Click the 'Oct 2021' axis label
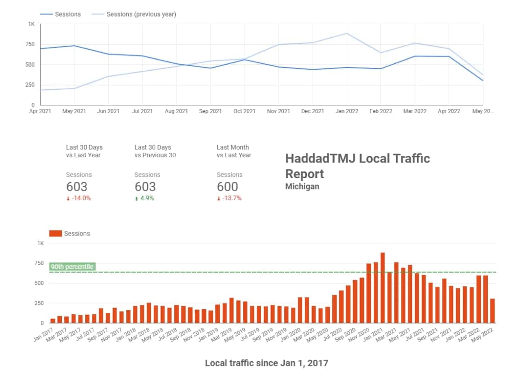 coord(244,111)
